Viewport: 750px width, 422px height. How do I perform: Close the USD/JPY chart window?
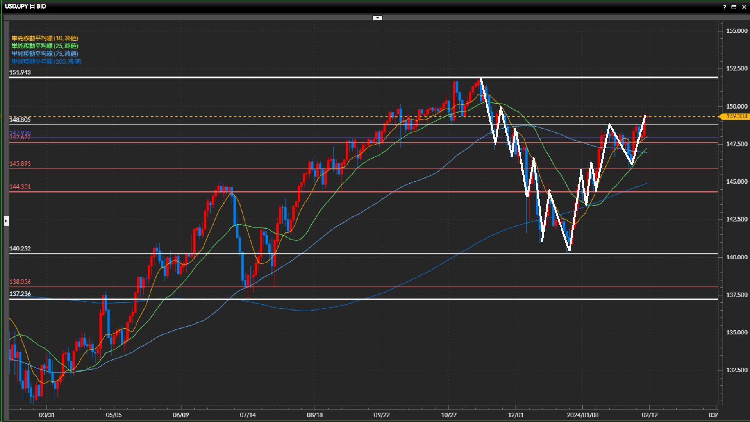743,7
